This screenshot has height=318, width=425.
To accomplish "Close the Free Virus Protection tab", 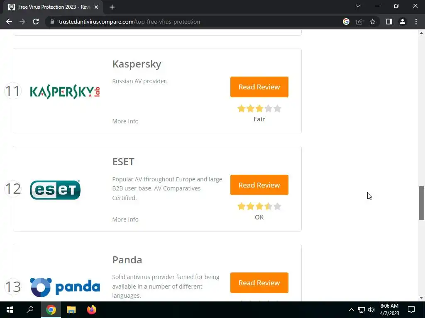I will click(96, 7).
